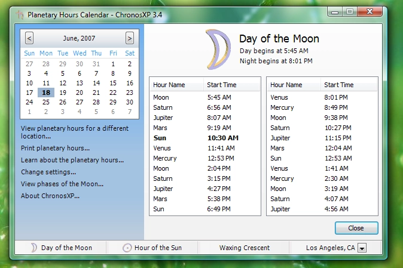
Task: Select June 24 in the calendar
Action: pos(29,102)
